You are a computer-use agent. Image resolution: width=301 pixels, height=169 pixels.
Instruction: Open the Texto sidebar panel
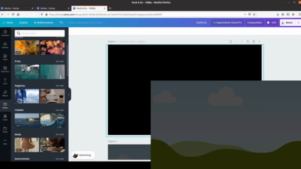pyautogui.click(x=5, y=81)
